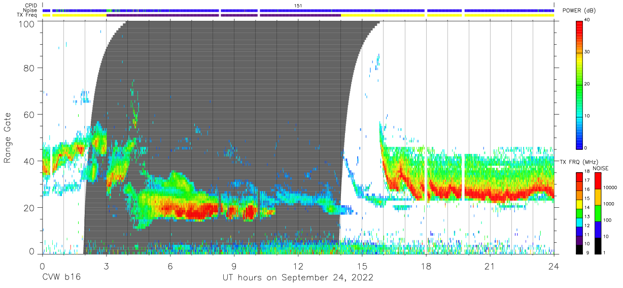
Task: Click the POWER rainbow gradient colorbar
Action: pos(579,84)
